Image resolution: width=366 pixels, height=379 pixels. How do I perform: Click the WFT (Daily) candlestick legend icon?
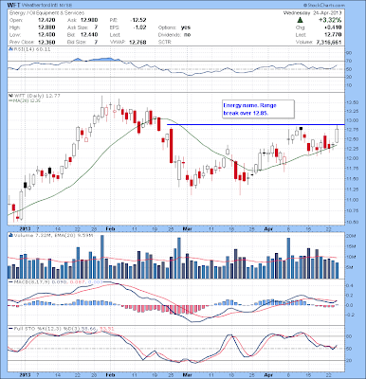click(x=10, y=96)
